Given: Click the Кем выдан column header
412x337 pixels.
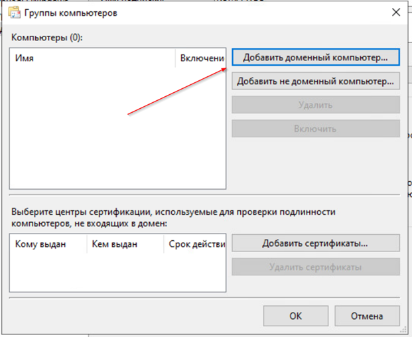Looking at the screenshot, I should pyautogui.click(x=124, y=244).
